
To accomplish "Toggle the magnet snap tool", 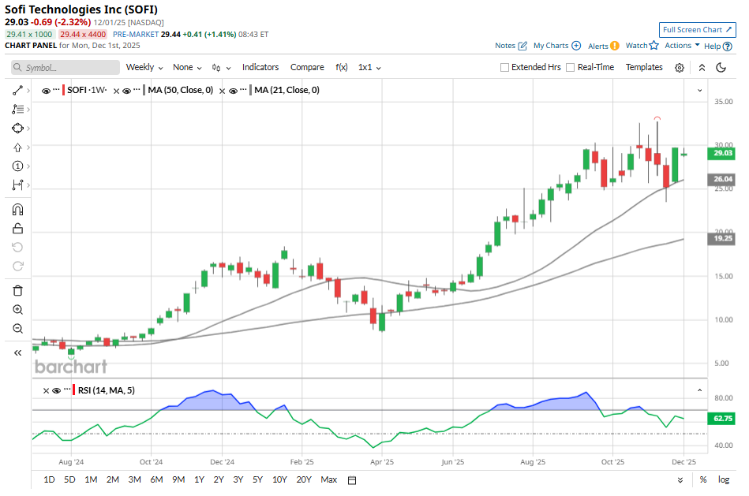I will (x=17, y=210).
